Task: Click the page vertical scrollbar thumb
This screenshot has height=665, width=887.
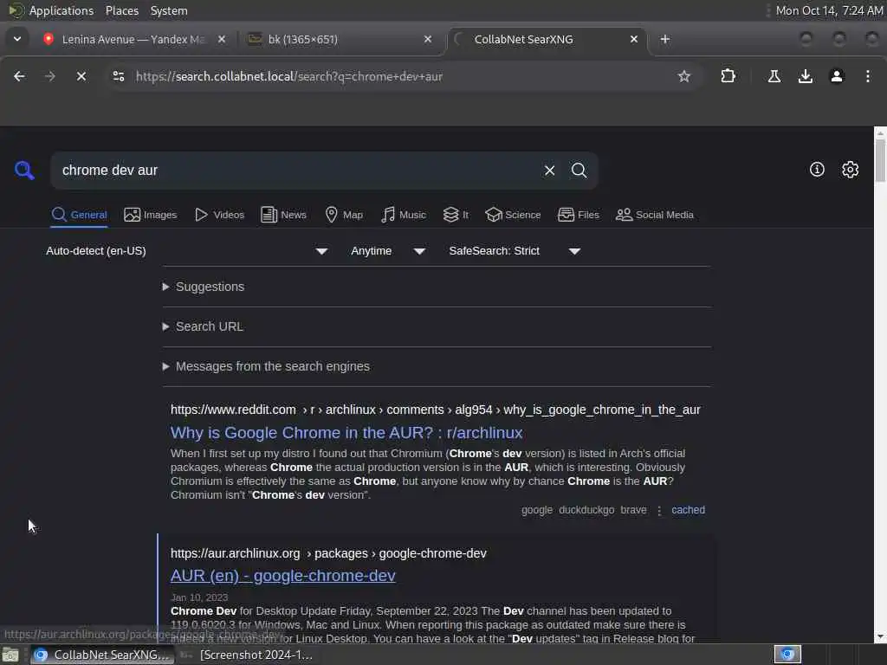Action: pyautogui.click(x=880, y=161)
